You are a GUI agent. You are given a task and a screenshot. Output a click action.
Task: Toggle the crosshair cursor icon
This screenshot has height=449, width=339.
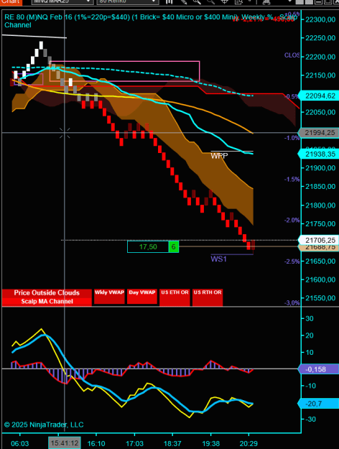pos(225,1)
